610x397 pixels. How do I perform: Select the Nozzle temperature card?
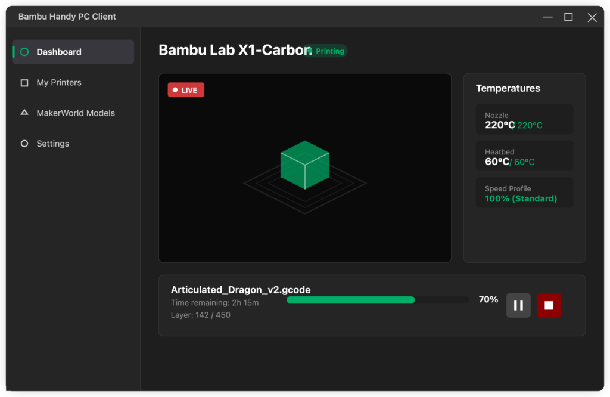click(x=524, y=119)
